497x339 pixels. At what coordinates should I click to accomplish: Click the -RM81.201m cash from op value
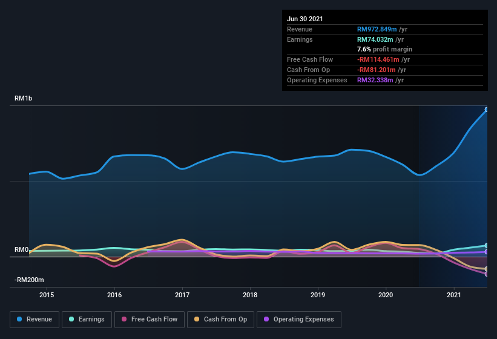pyautogui.click(x=377, y=70)
